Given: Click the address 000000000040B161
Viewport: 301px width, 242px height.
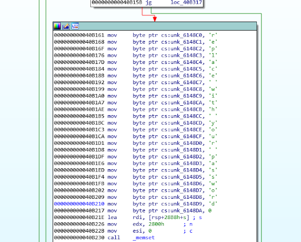Looking at the screenshot, I should [79, 35].
